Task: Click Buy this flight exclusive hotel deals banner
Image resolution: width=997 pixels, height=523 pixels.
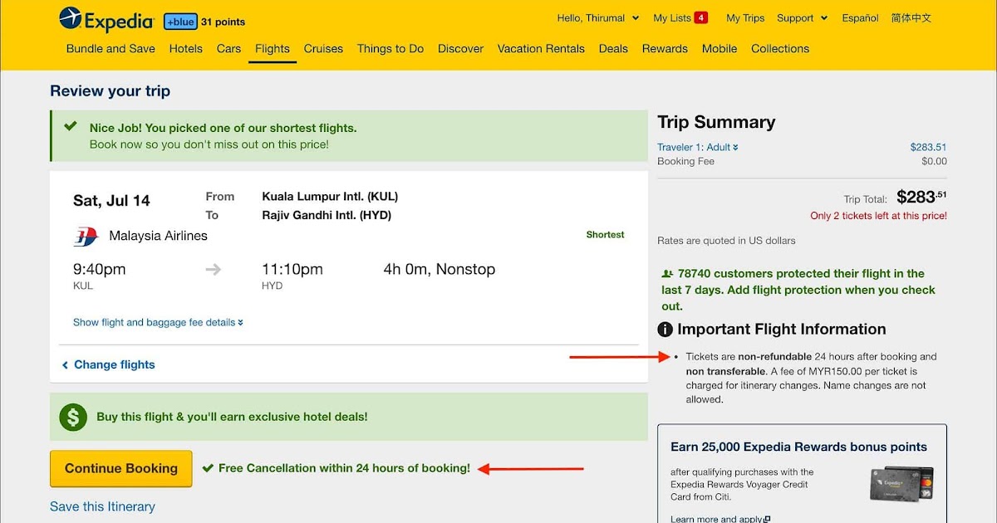Action: (x=349, y=417)
